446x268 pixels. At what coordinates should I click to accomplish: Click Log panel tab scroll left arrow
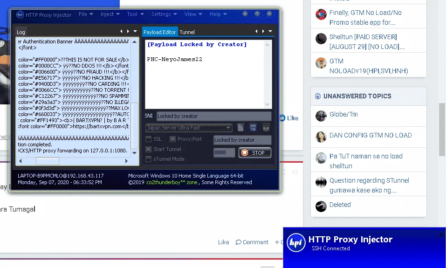(122, 31)
